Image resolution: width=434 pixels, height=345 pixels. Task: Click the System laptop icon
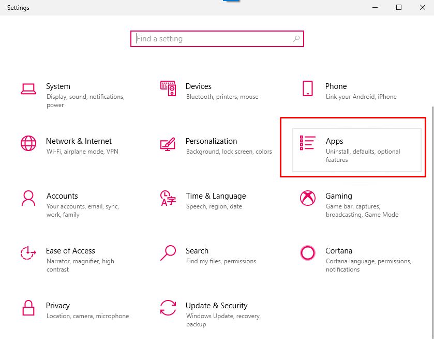[28, 89]
